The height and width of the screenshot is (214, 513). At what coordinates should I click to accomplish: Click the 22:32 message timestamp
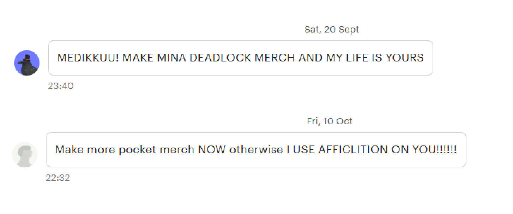[58, 178]
